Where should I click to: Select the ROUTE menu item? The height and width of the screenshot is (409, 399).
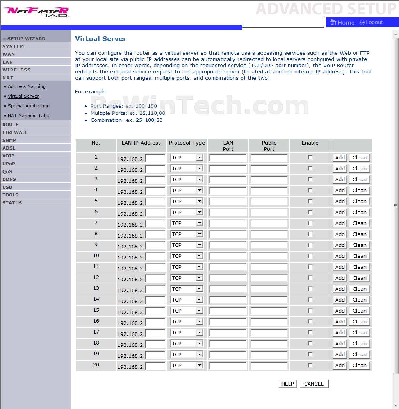click(x=11, y=125)
